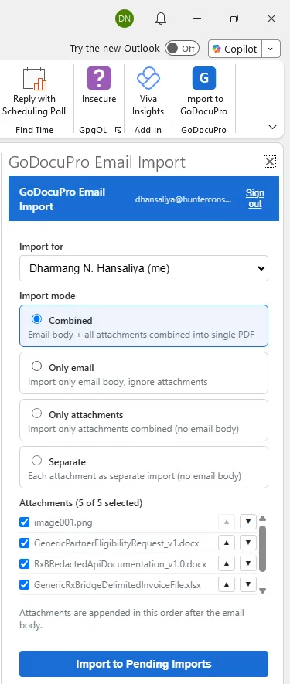Open GpgOL group dialog launcher
This screenshot has height=684, width=290.
tap(118, 130)
